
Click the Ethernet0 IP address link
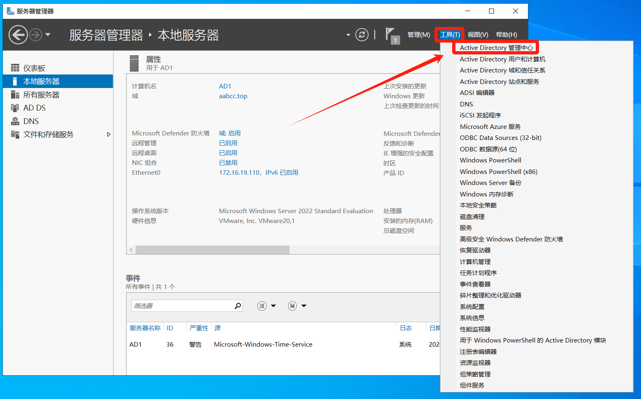(258, 173)
